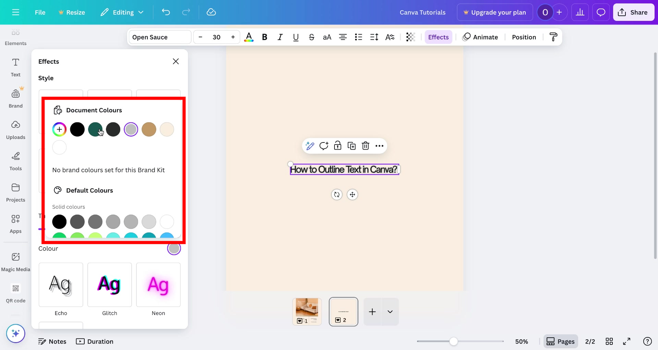658x350 pixels.
Task: Expand the add page options chevron
Action: coord(390,312)
